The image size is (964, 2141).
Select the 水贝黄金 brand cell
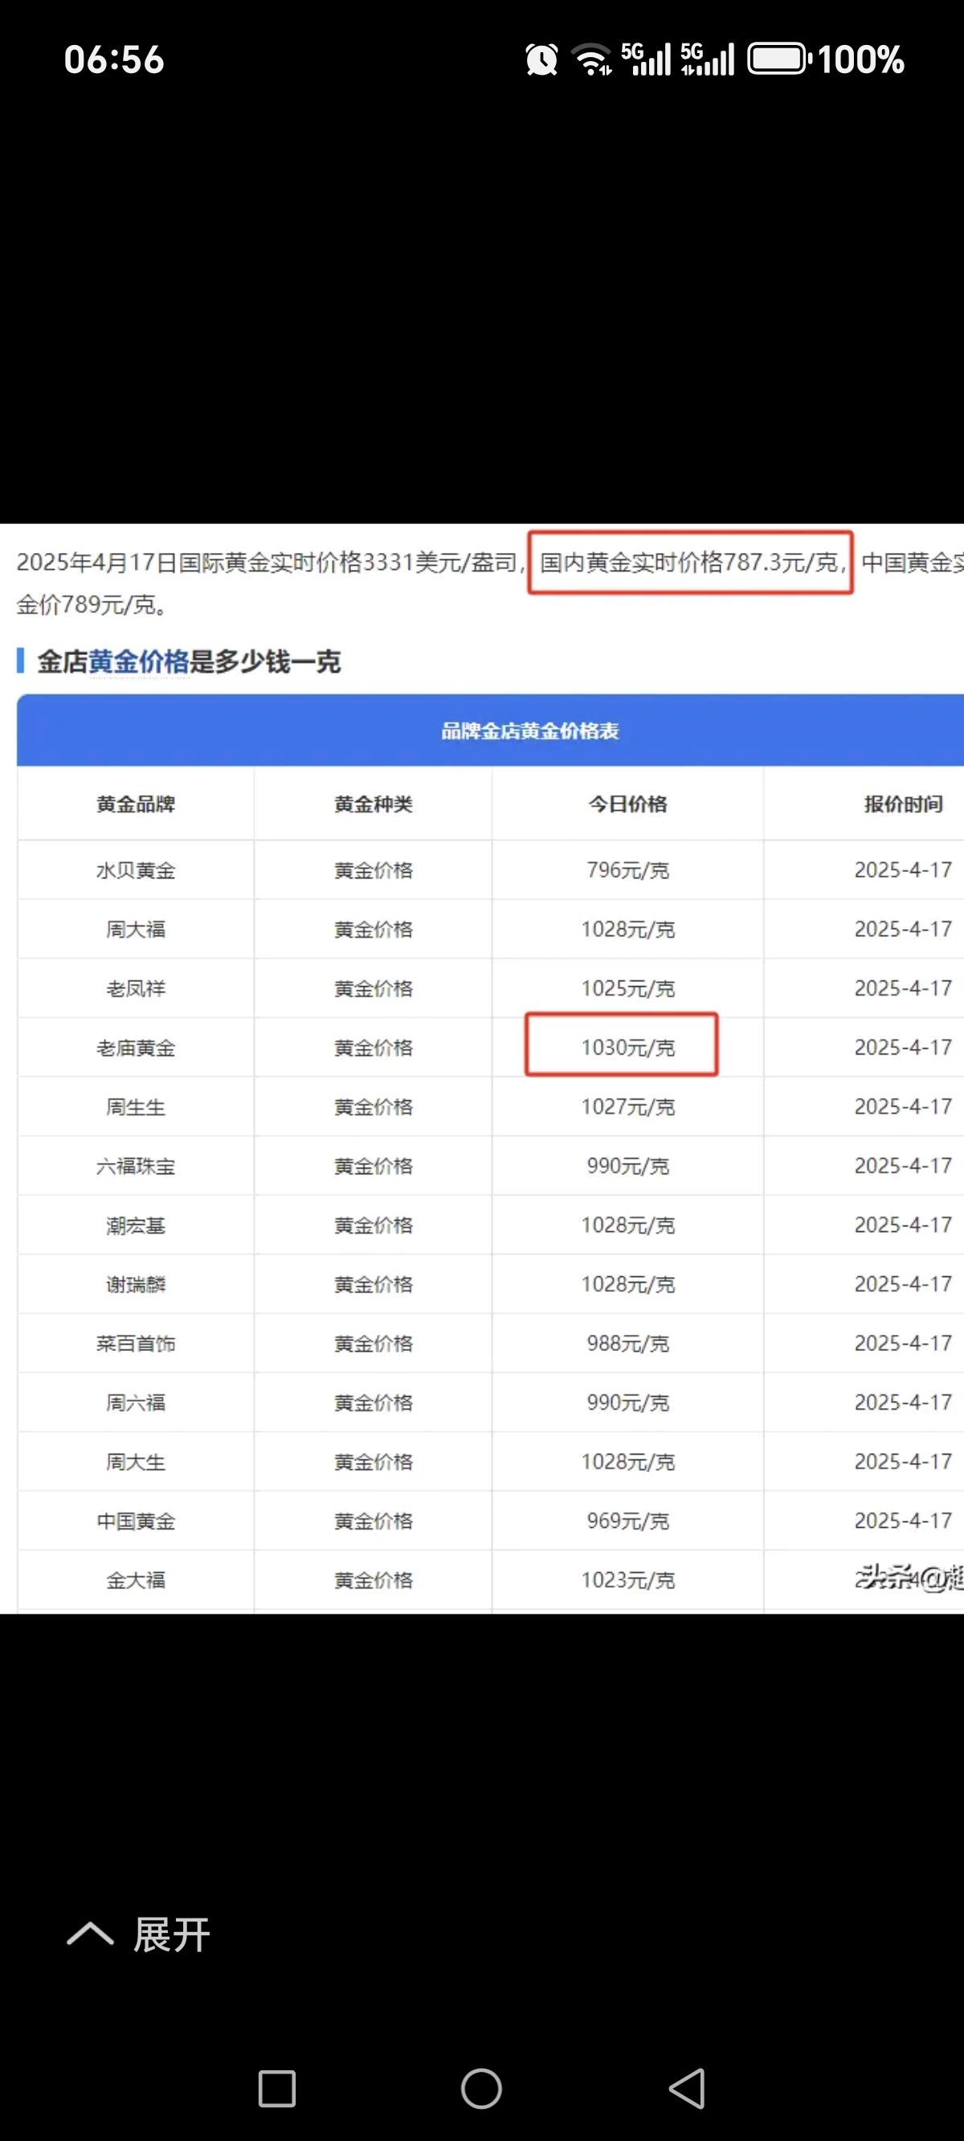[136, 870]
